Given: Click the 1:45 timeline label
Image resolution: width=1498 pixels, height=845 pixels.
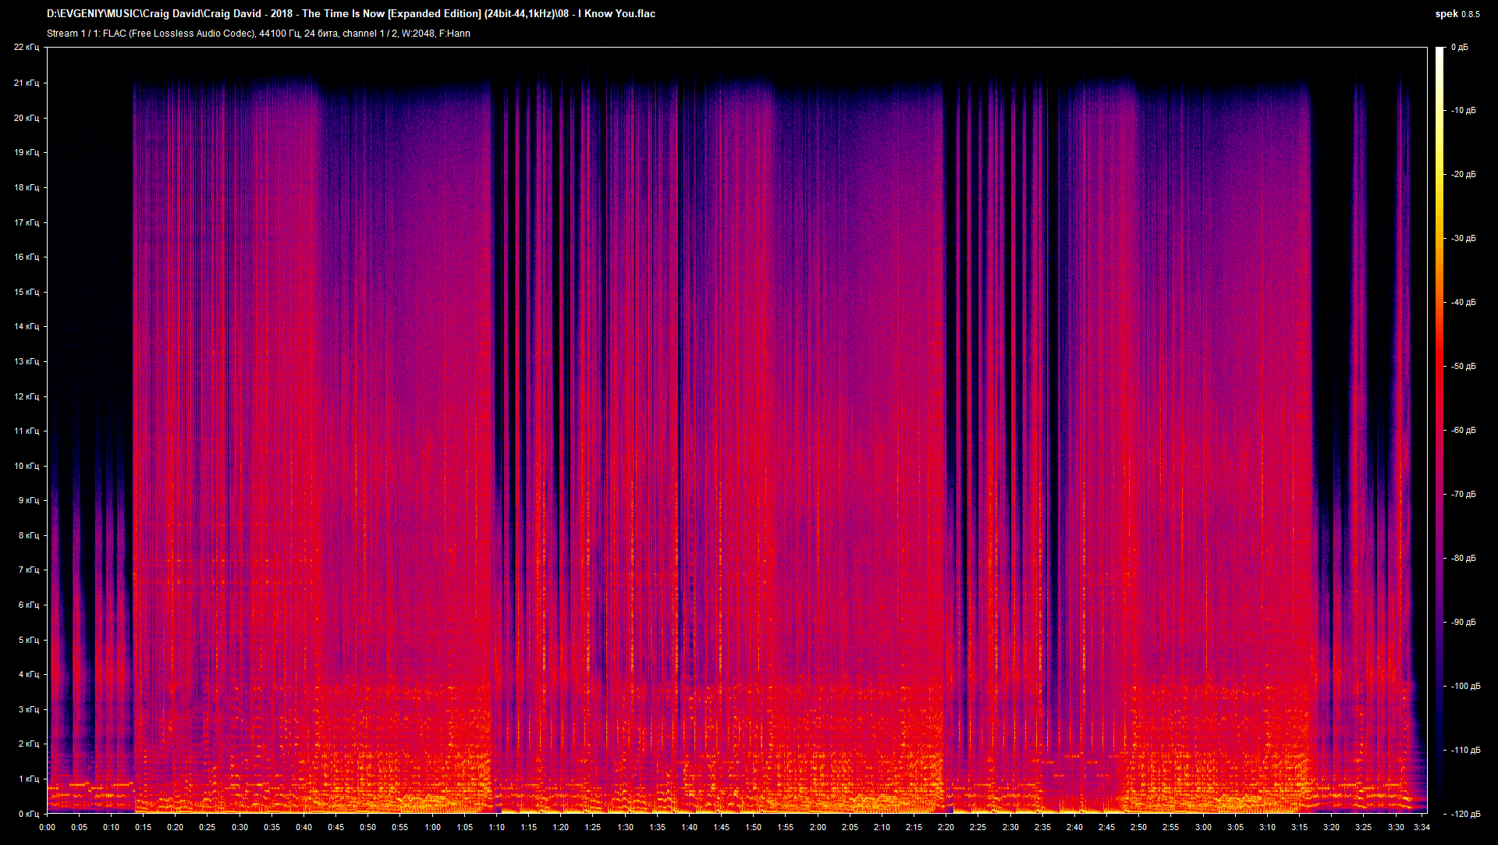Looking at the screenshot, I should (x=722, y=829).
